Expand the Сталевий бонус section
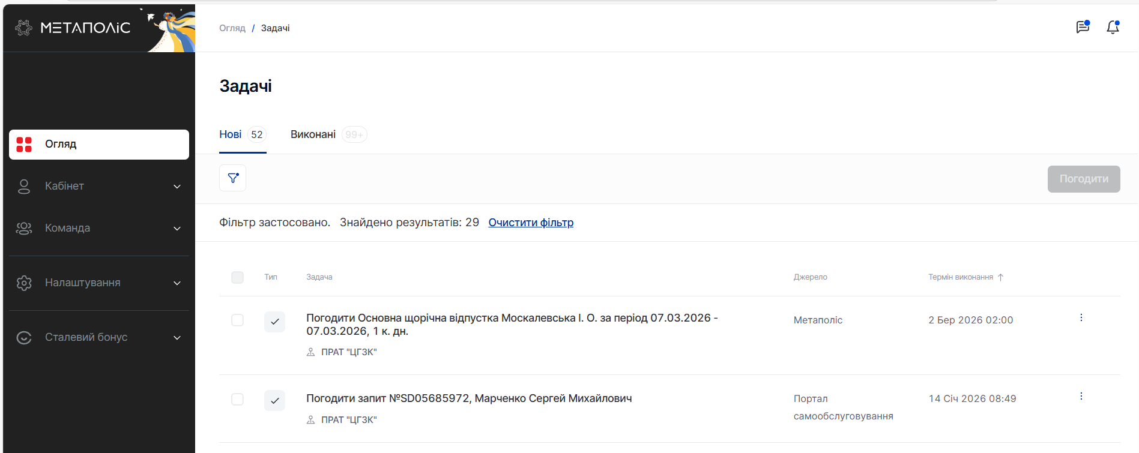This screenshot has height=453, width=1139. 99,338
